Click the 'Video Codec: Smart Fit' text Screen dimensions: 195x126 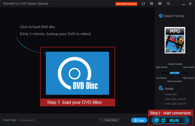[175, 99]
